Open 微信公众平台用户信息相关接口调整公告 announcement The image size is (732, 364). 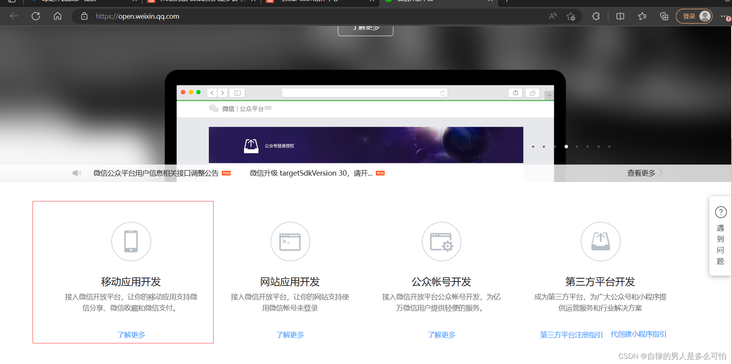point(156,173)
